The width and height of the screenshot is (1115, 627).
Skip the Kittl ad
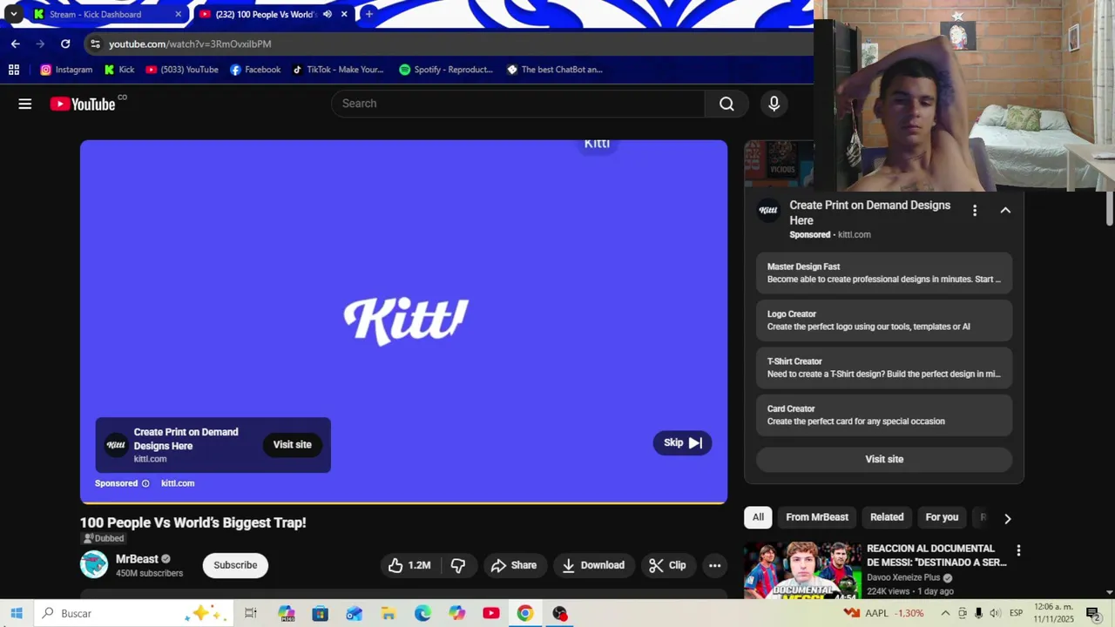point(682,443)
